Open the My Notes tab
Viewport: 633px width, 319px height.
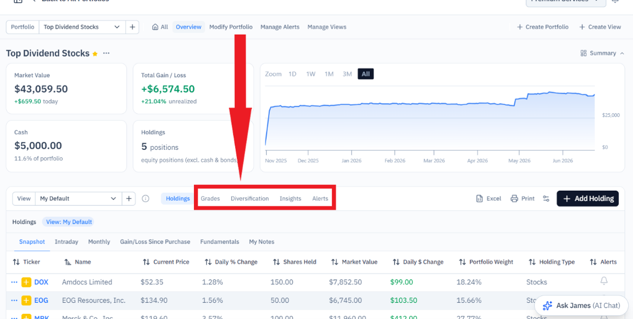(x=261, y=241)
